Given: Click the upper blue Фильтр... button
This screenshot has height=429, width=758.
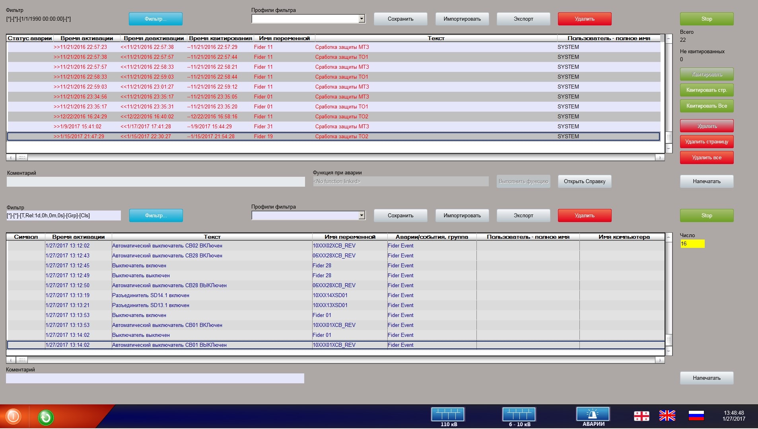Looking at the screenshot, I should 155,19.
